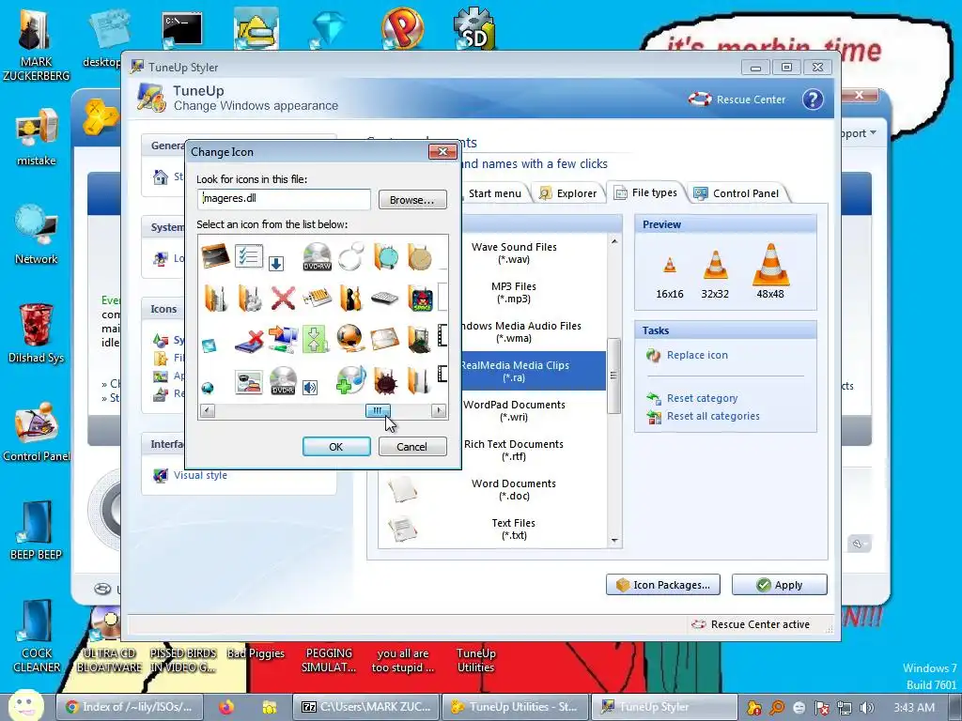Switch to TuneUp Utilities taskbar button
The height and width of the screenshot is (721, 962).
tap(516, 707)
